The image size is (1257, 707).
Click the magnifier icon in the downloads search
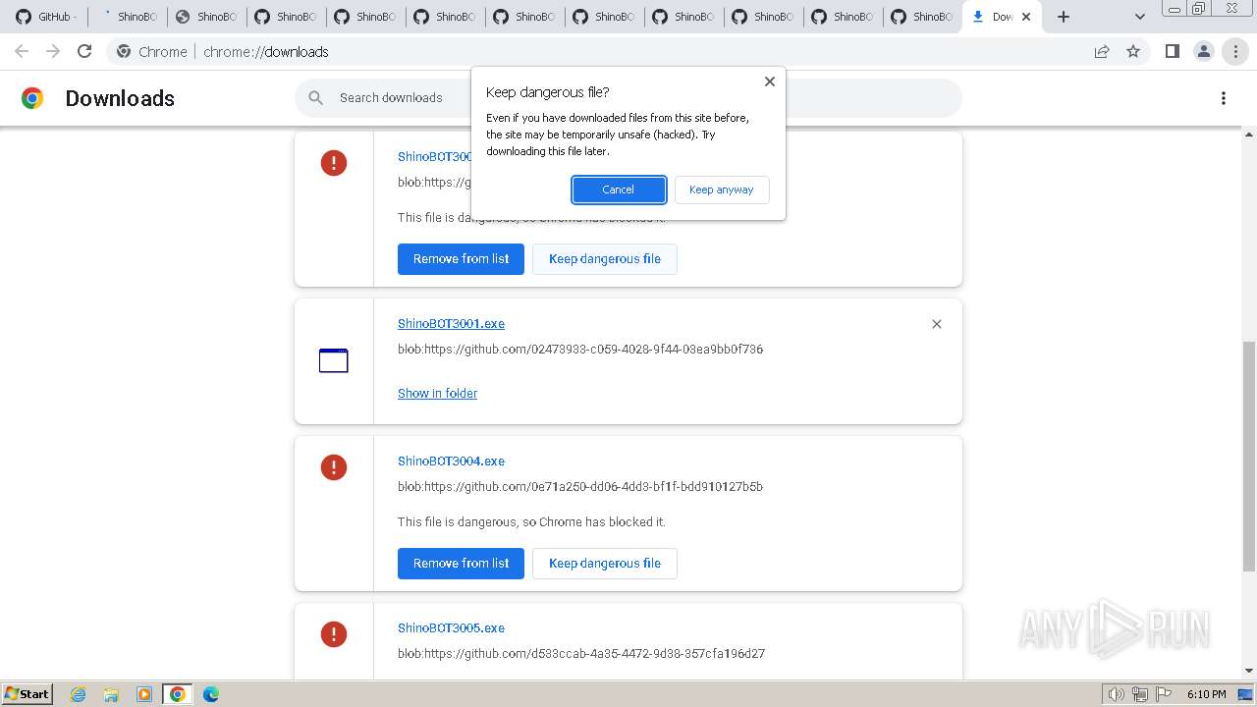pos(315,98)
